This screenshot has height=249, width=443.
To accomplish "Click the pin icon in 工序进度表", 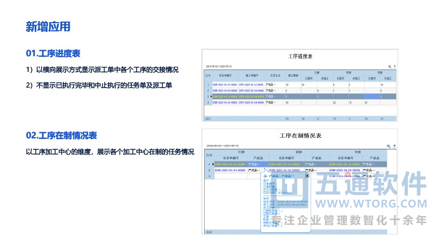I will tap(394, 67).
